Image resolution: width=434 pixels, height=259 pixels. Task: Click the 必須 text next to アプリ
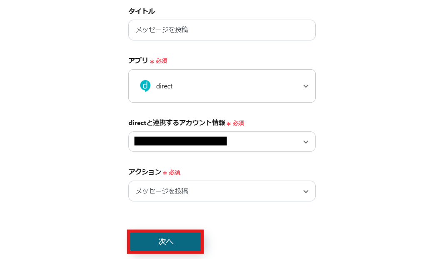click(x=162, y=61)
